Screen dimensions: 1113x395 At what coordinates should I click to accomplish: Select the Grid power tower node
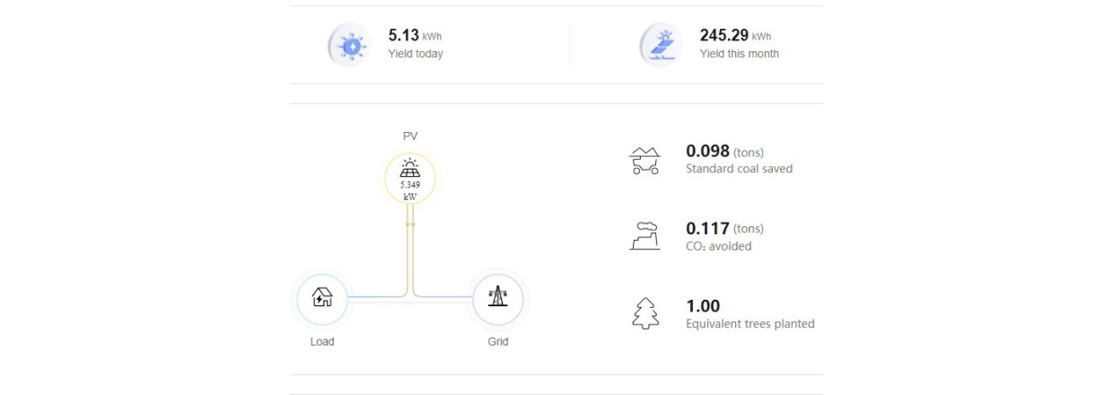click(497, 297)
